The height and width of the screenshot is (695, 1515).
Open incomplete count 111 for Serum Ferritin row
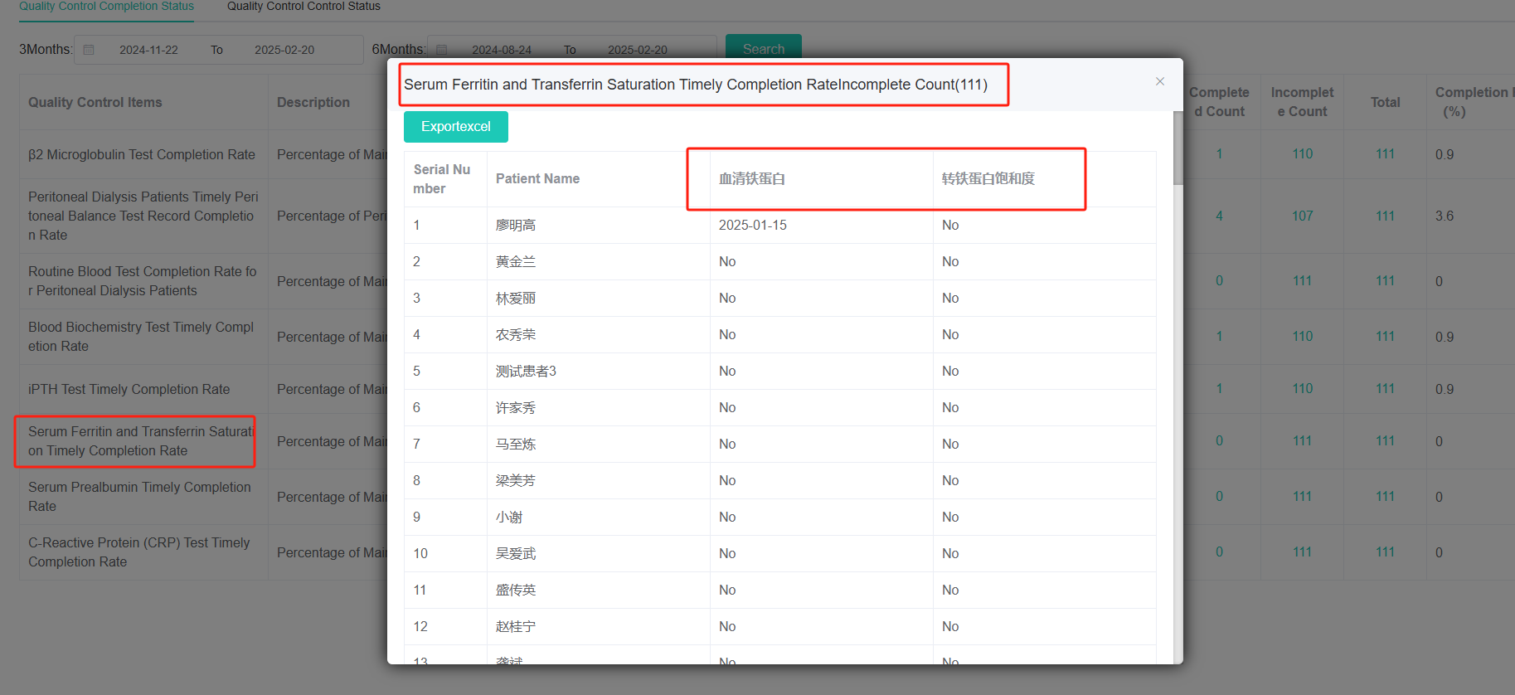(x=1302, y=441)
